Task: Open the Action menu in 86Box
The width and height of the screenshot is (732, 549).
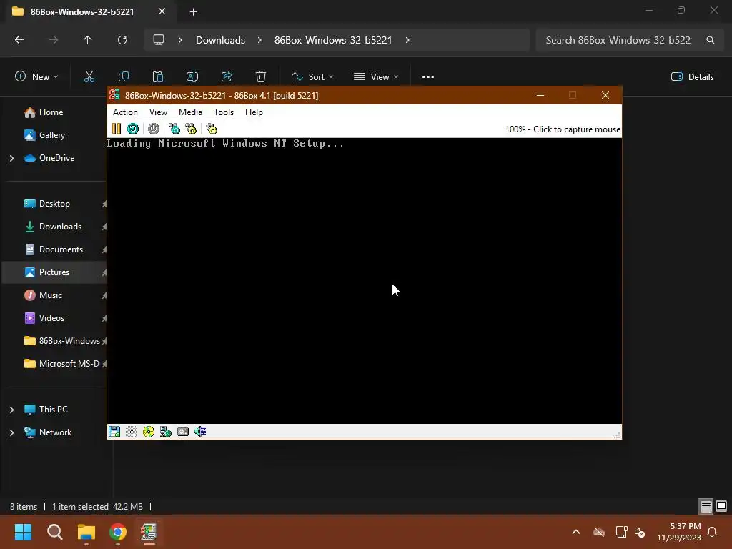Action: [x=125, y=112]
